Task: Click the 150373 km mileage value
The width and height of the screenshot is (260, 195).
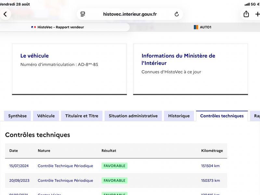Action: tap(210, 180)
